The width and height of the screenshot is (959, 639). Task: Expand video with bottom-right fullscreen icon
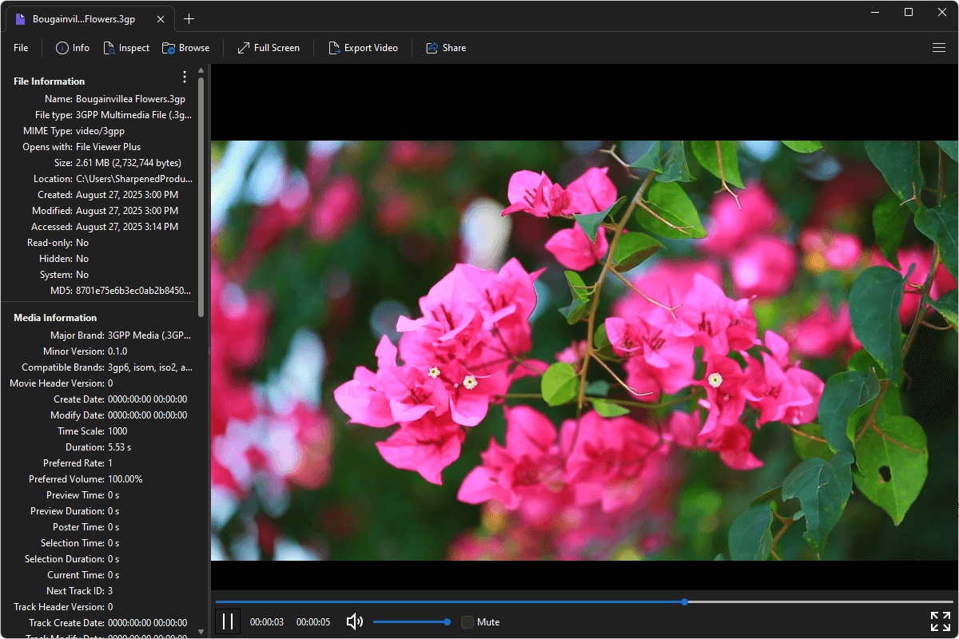(940, 621)
